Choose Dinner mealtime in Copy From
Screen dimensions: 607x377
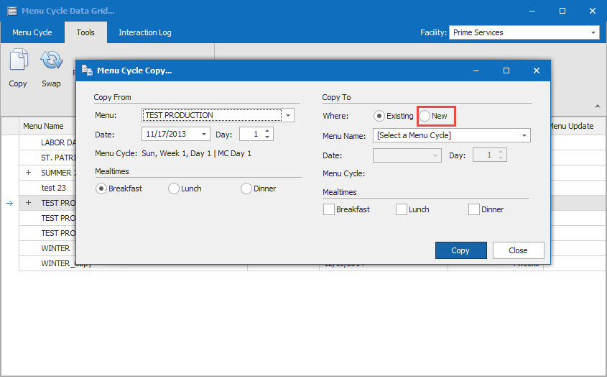pos(246,188)
